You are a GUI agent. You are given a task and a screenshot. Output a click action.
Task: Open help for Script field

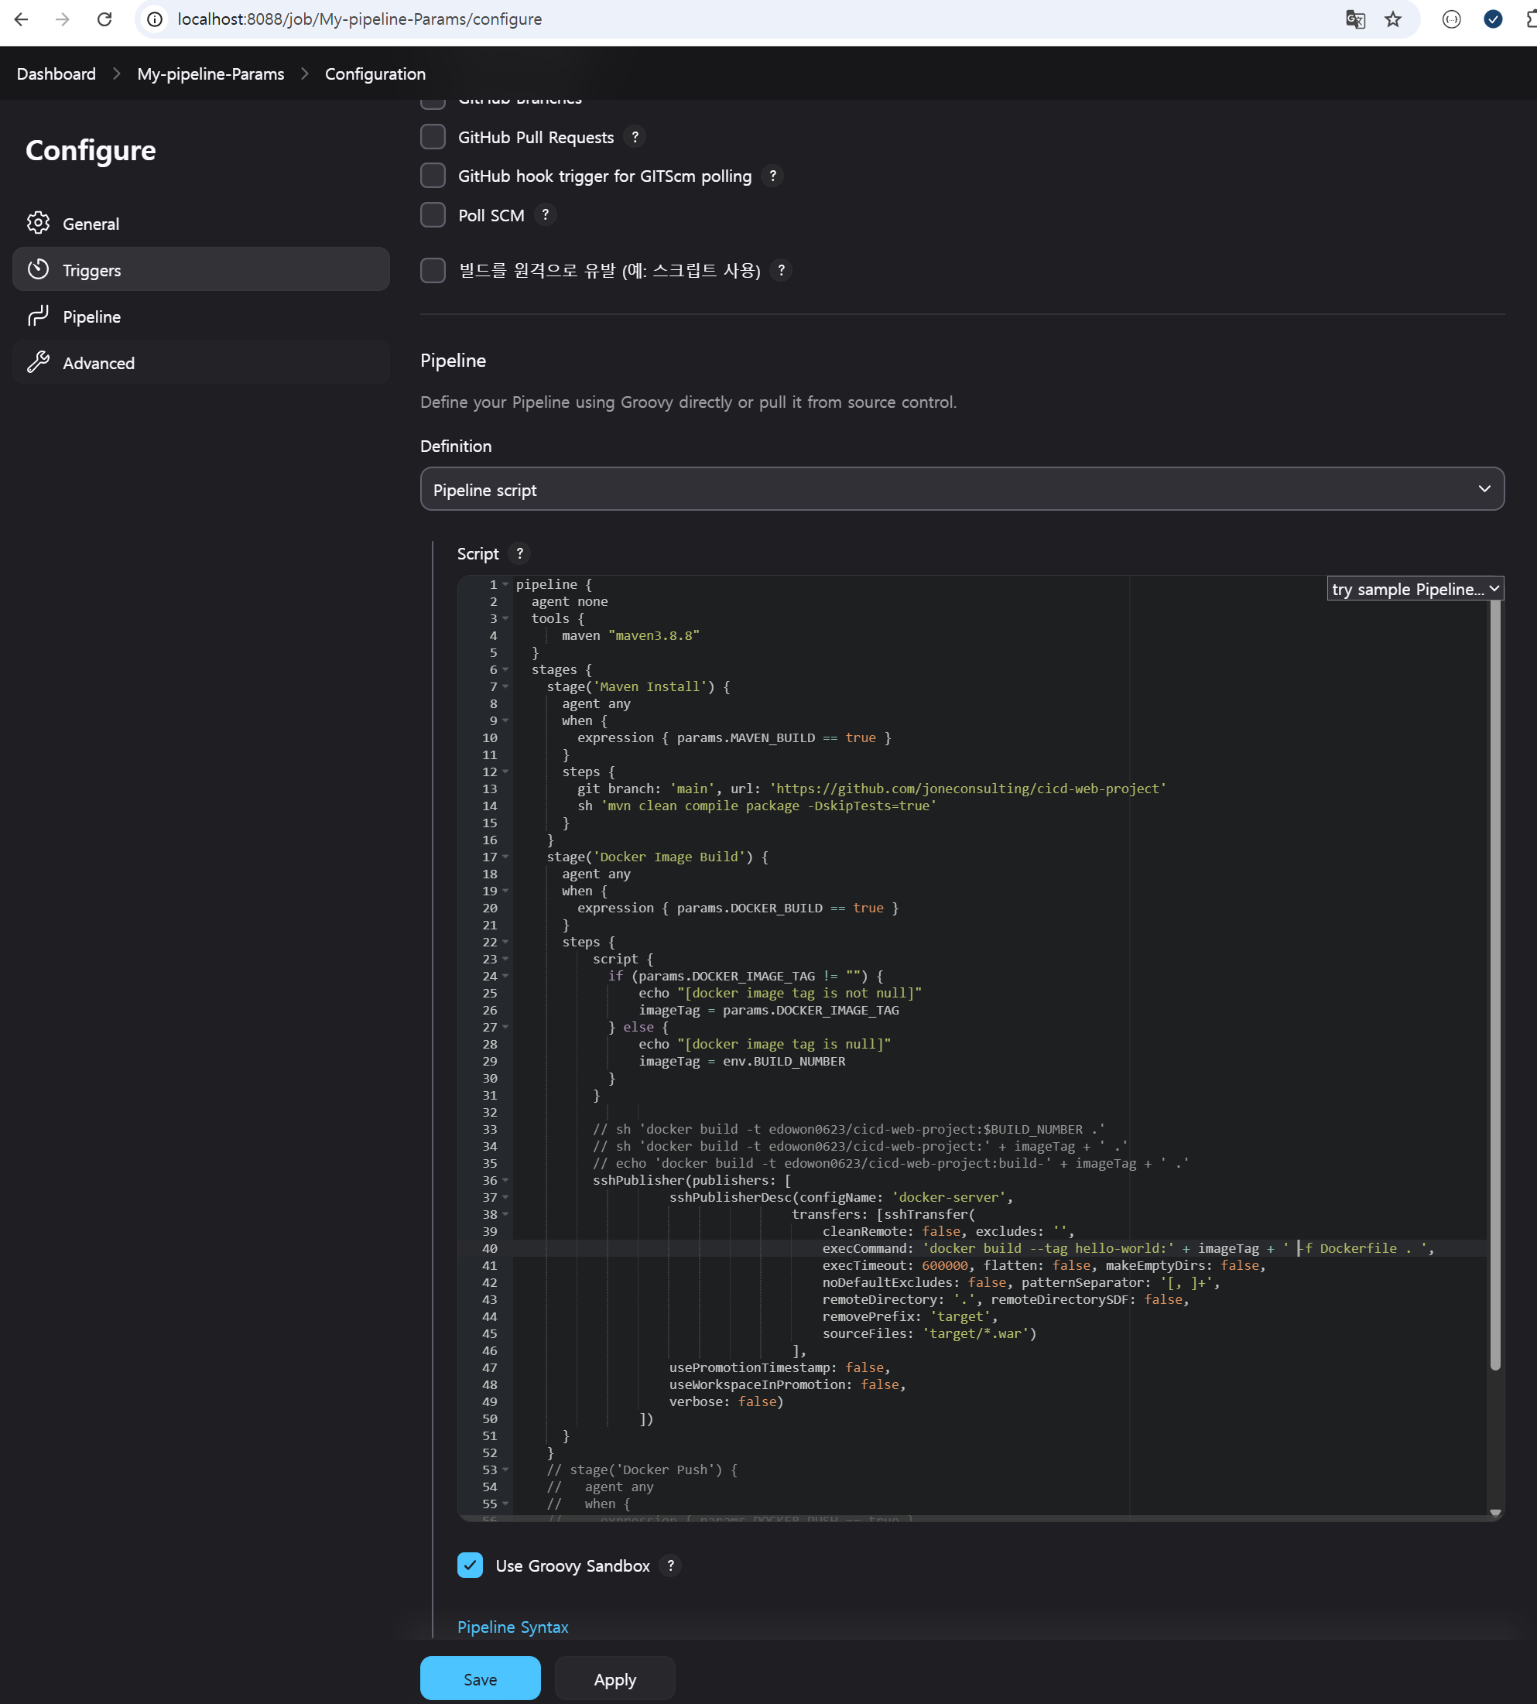click(x=519, y=553)
